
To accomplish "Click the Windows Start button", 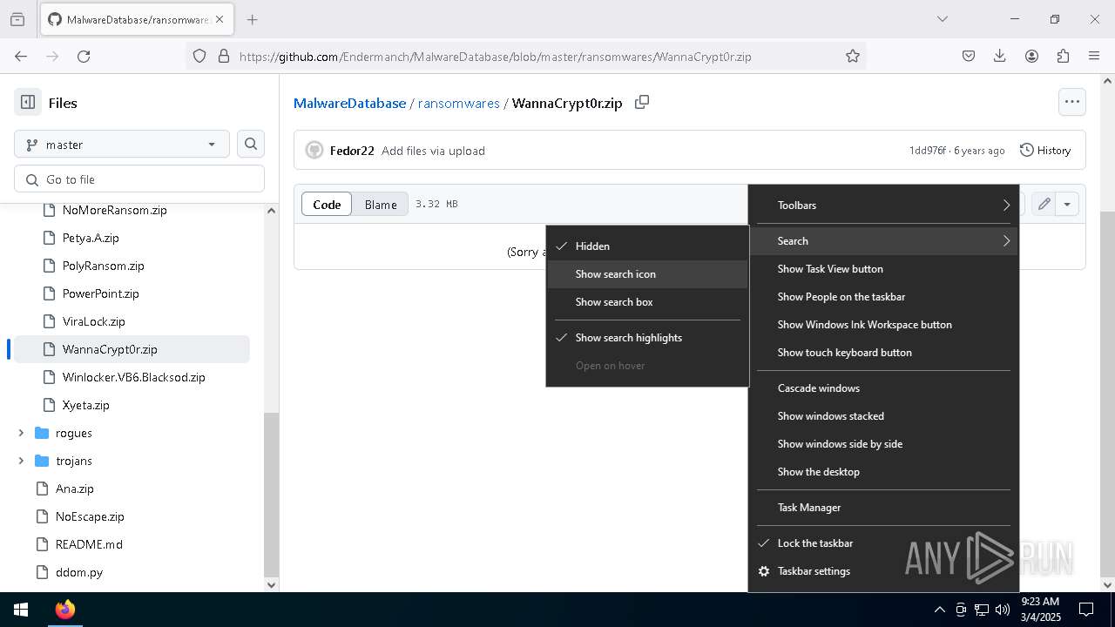I will tap(21, 610).
